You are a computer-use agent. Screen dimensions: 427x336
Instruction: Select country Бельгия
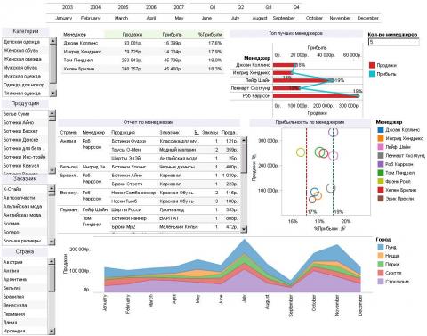(x=25, y=288)
